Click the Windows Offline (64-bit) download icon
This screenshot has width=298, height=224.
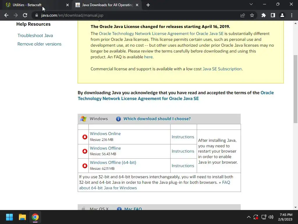85,166
